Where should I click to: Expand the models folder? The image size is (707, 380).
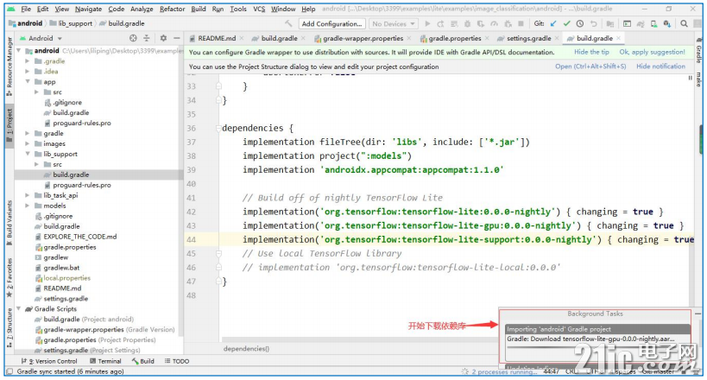(x=28, y=206)
